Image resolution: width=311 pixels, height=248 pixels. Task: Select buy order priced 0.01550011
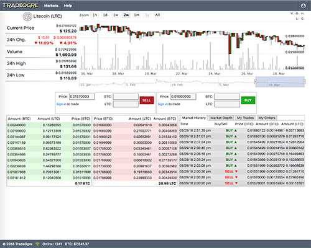49,166
